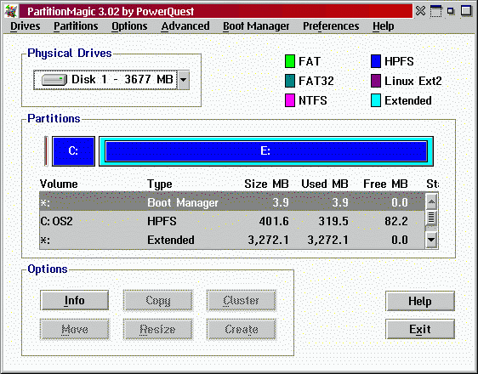Click the crossed-lines title bar icon

click(421, 11)
